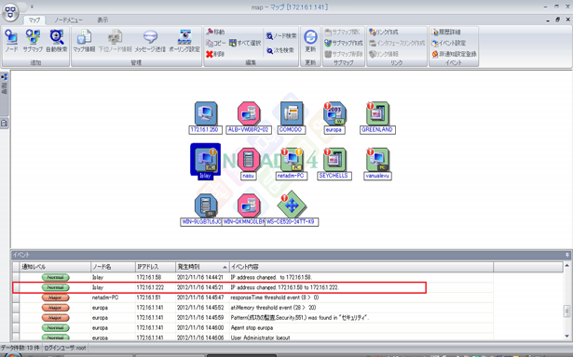Open メッセージ送信 message sending
The image size is (573, 357).
coord(150,41)
